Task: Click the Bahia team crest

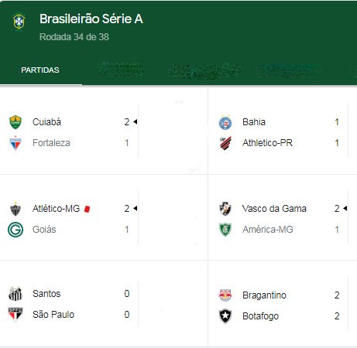Action: (225, 122)
